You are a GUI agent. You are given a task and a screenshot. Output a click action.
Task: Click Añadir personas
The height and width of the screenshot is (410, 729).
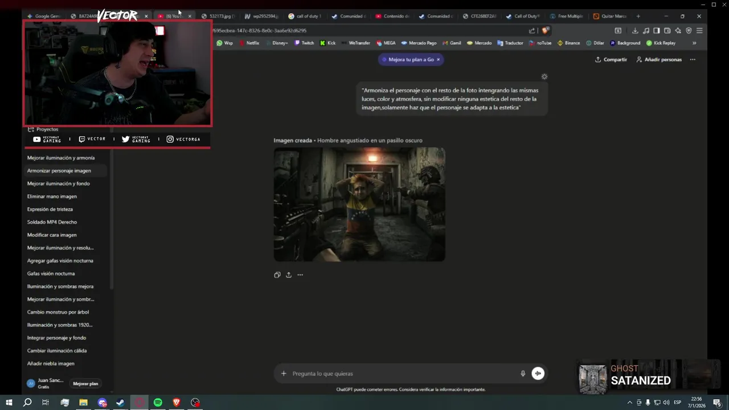[x=659, y=59]
